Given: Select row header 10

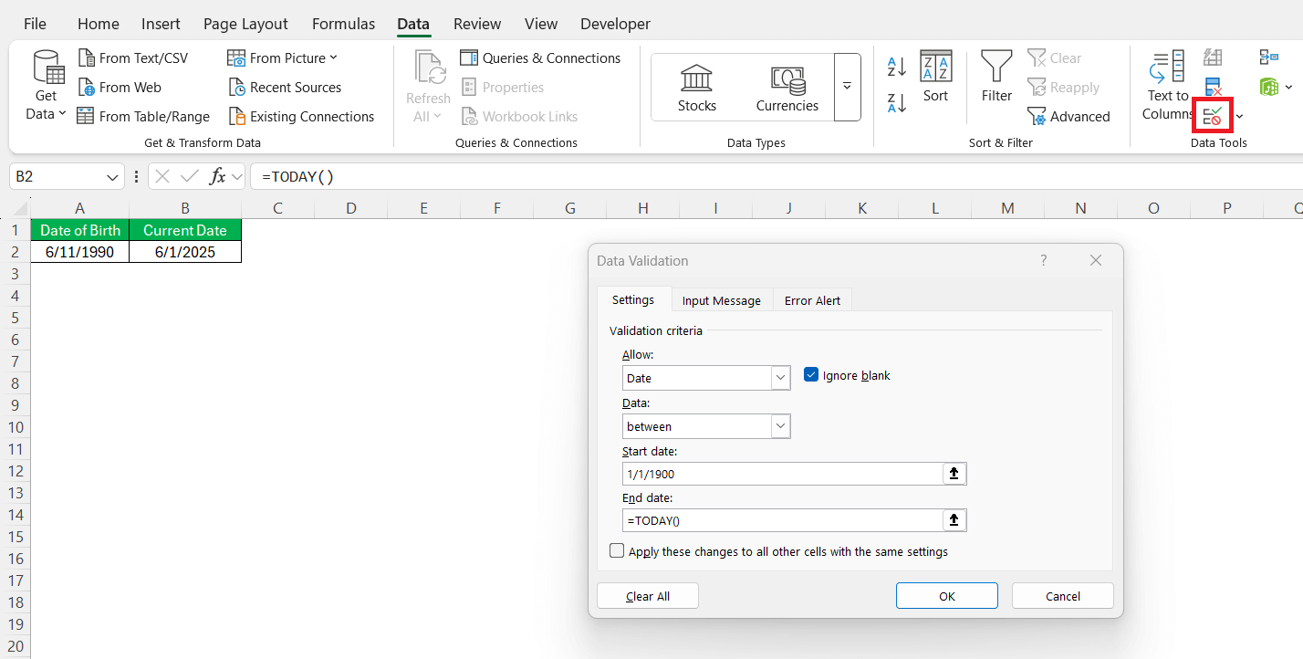Looking at the screenshot, I should (x=16, y=427).
